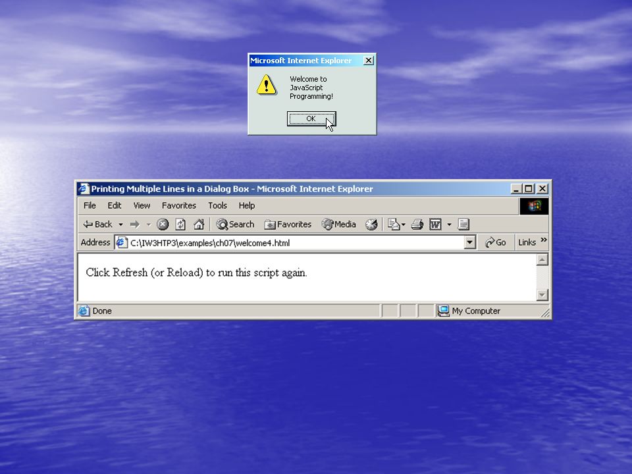The height and width of the screenshot is (474, 632).
Task: Open the Media pane toolbar button
Action: tap(338, 224)
